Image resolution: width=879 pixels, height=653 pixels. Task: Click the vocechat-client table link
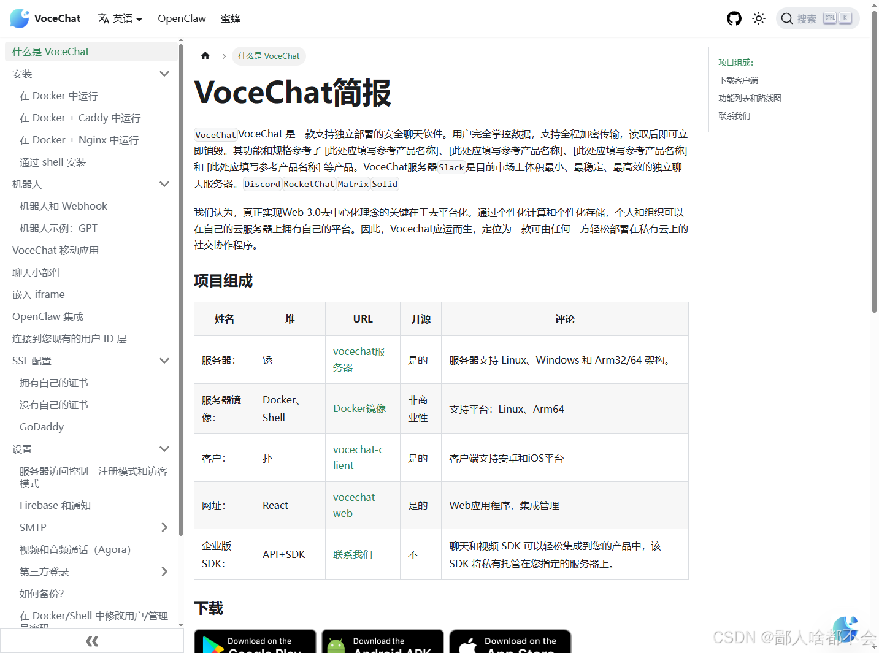click(358, 457)
